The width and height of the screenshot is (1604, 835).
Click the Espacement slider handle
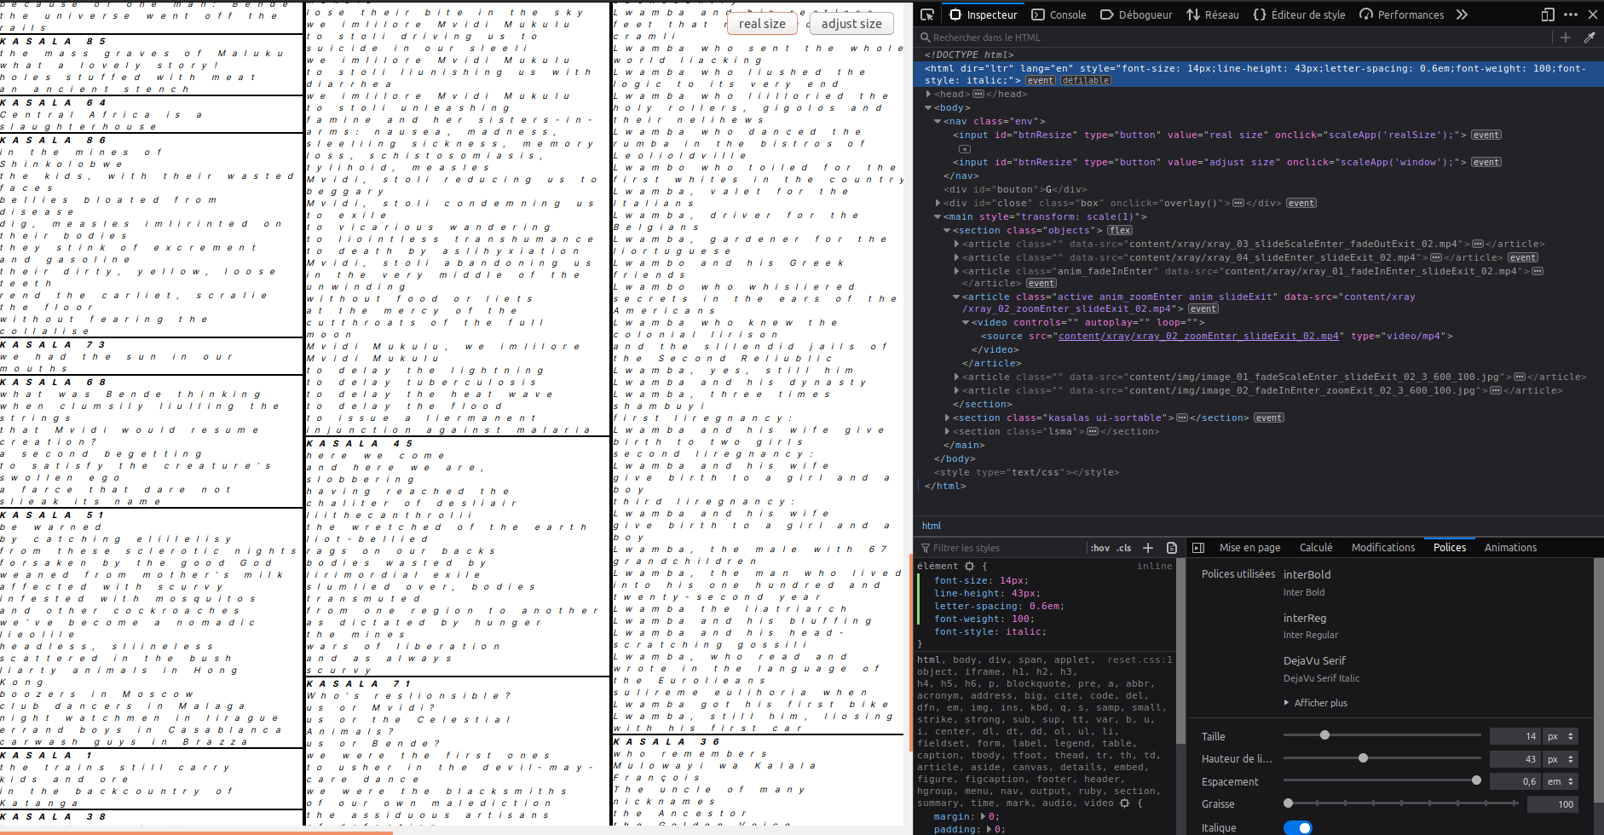[1476, 780]
